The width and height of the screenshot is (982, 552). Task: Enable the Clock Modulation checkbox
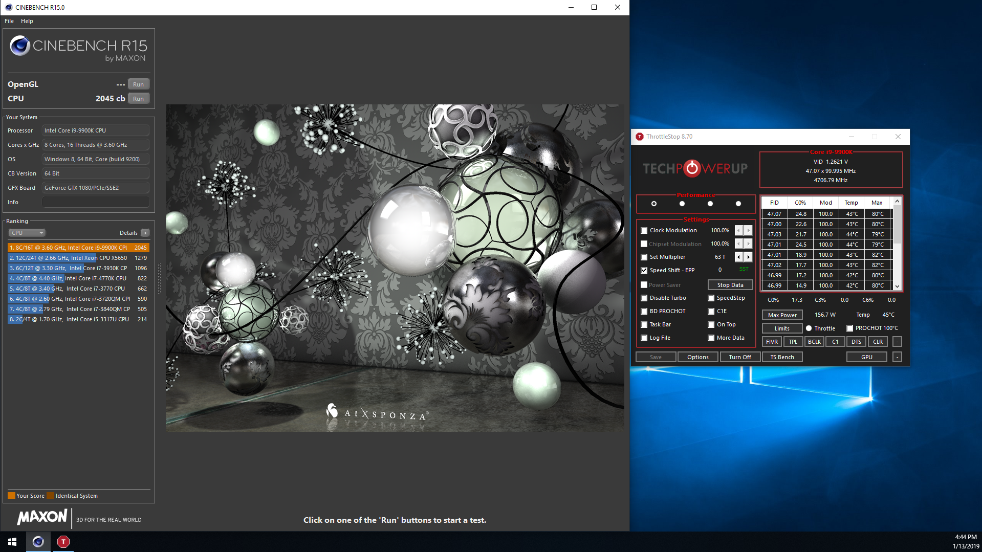click(644, 231)
